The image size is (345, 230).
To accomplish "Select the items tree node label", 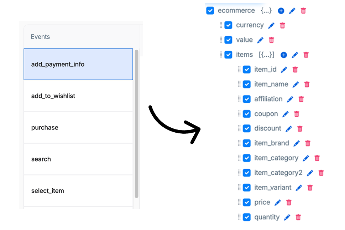I will [244, 55].
